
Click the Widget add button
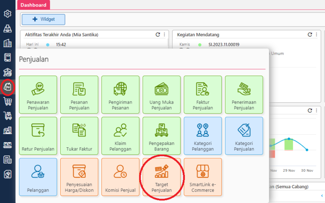click(x=43, y=19)
